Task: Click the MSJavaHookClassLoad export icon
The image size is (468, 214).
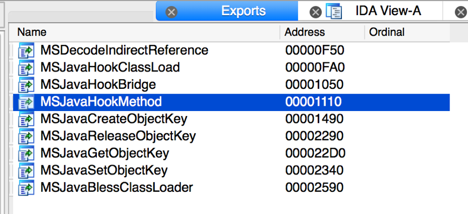Action: [27, 68]
